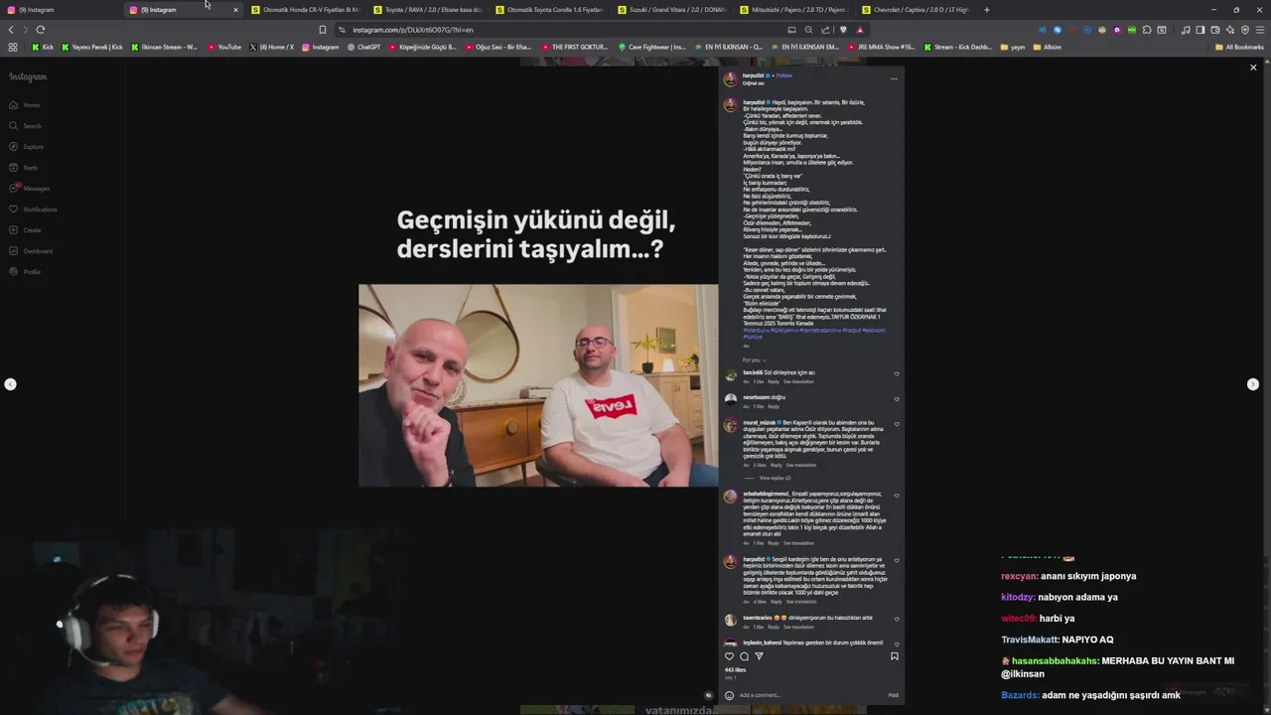
Task: Like the post with the heart icon
Action: pos(730,656)
